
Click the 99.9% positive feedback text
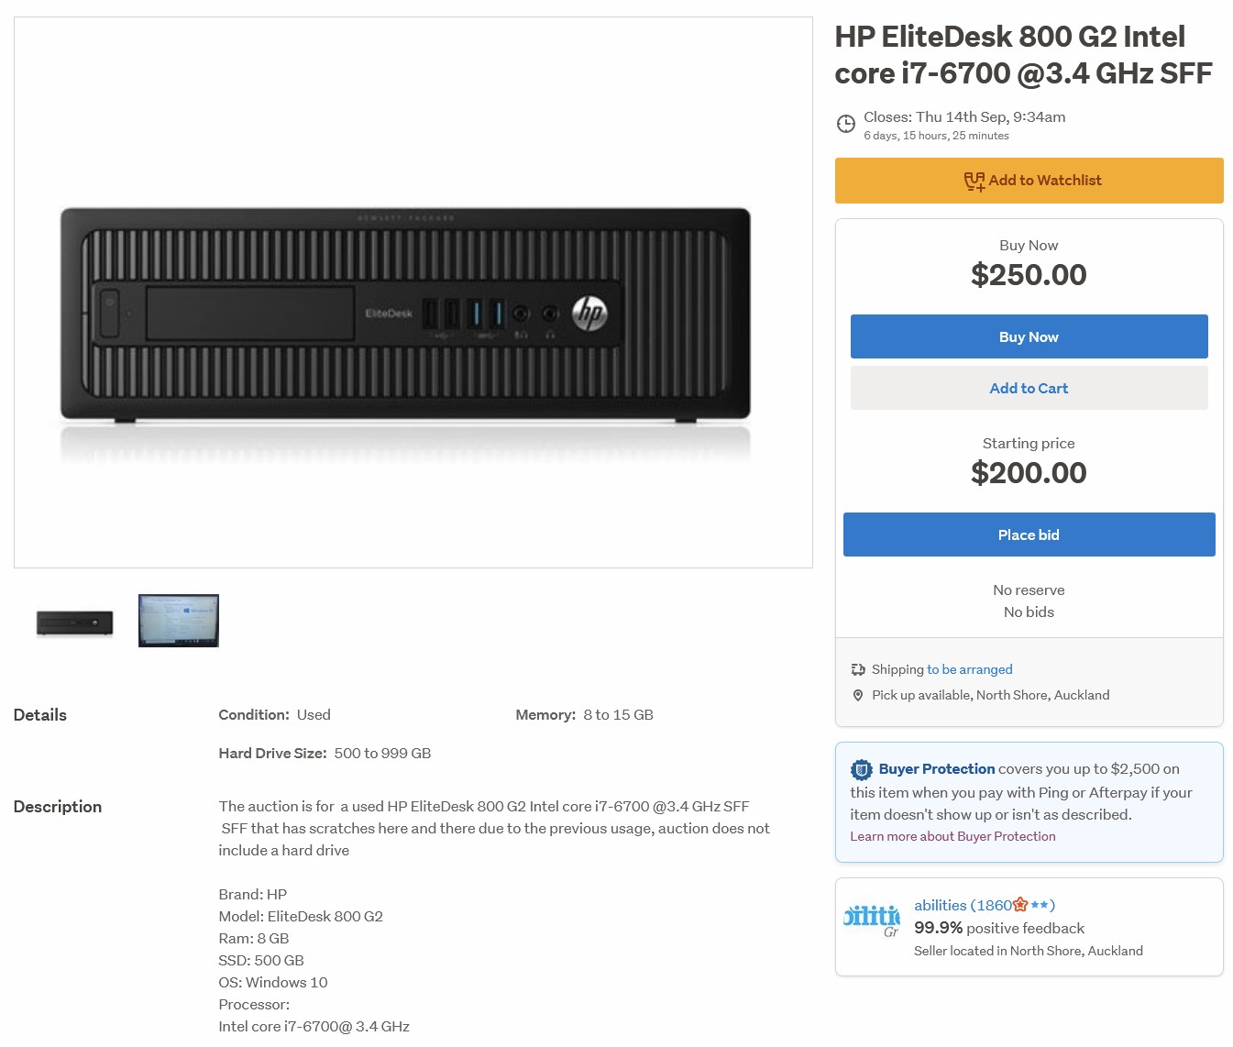(x=999, y=928)
